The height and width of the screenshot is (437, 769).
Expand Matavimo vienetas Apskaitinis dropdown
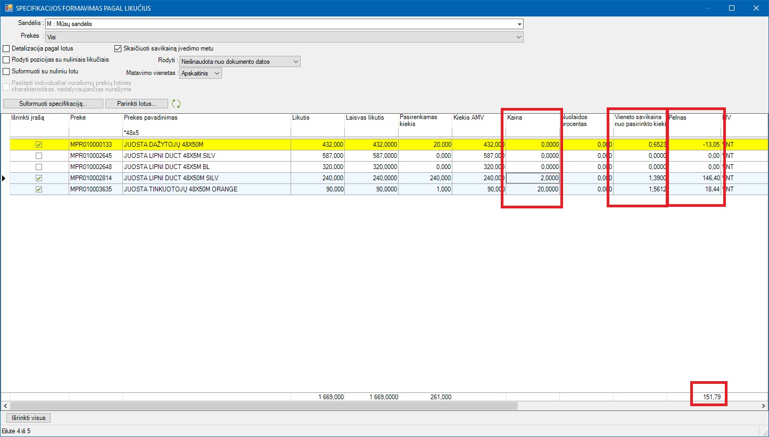coord(217,73)
